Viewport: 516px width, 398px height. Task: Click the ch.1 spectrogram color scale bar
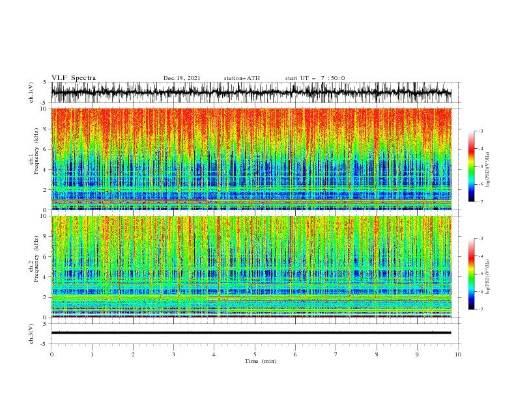(x=471, y=166)
